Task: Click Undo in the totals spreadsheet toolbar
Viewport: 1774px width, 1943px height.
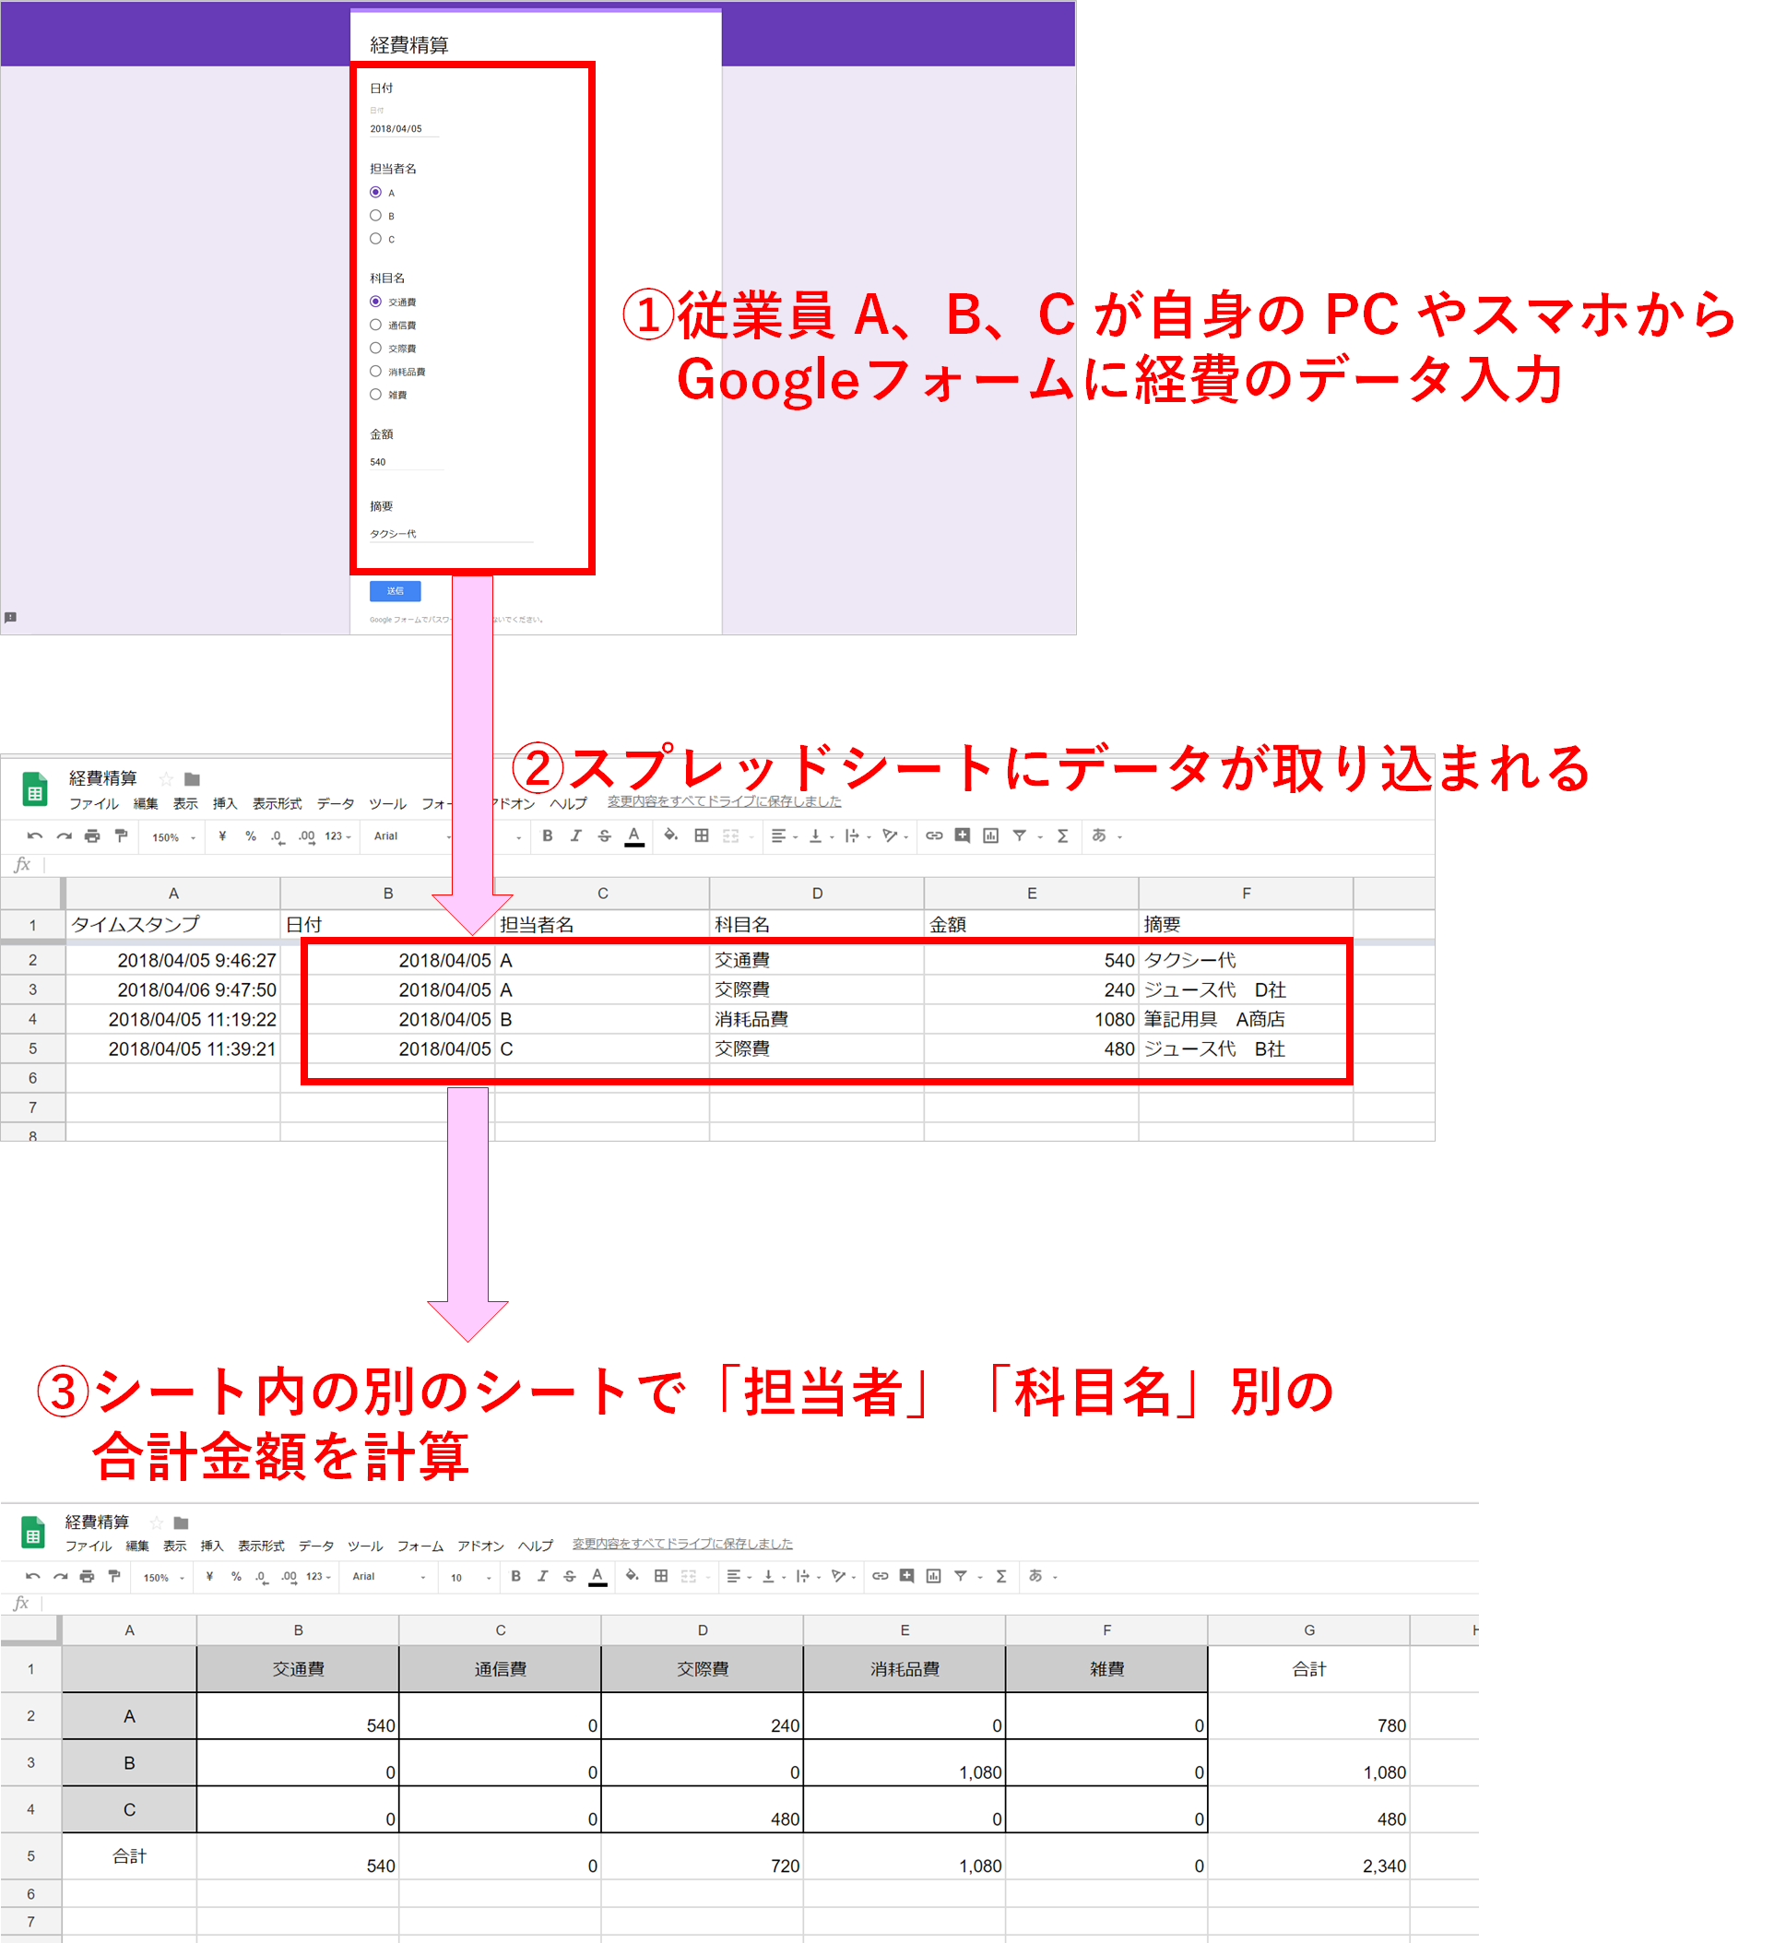Action: point(33,1577)
